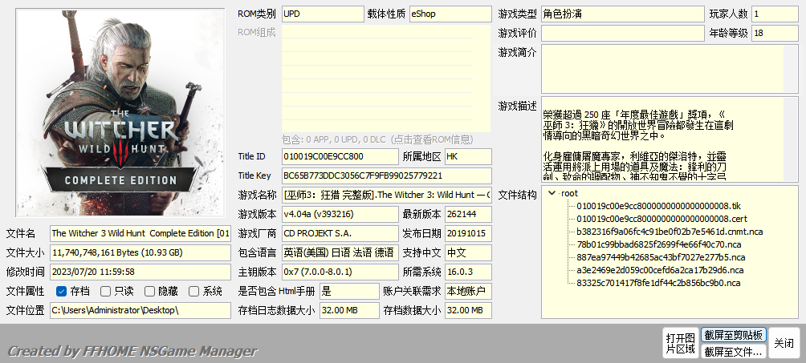This screenshot has height=363, width=806.
Task: Tick the 系统 attribute checkbox
Action: [x=193, y=291]
